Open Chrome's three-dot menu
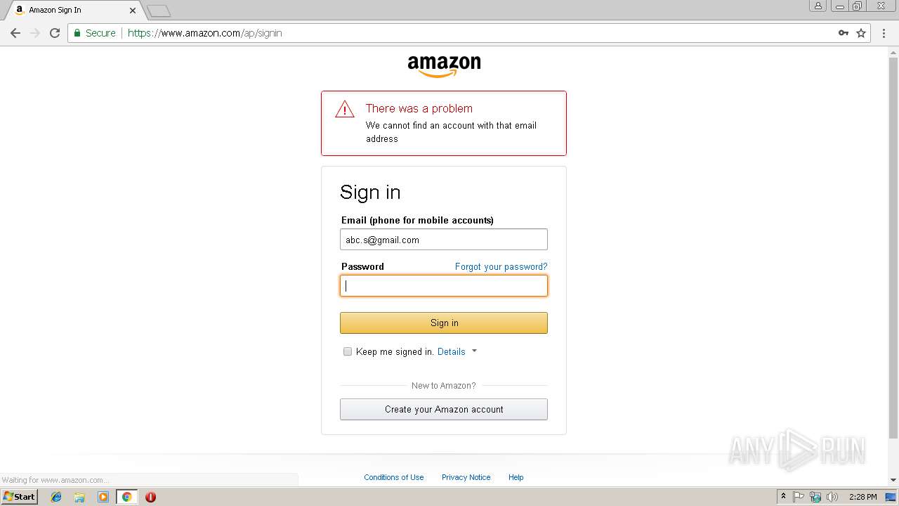This screenshot has width=899, height=506. (884, 33)
